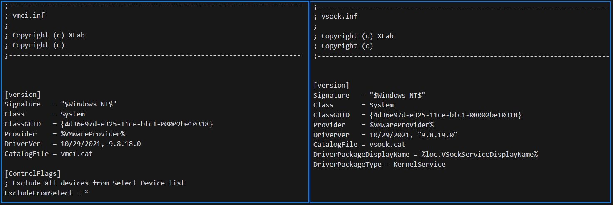The image size is (613, 205).
Task: Click the ClassGUID line in the right pane
Action: [417, 115]
